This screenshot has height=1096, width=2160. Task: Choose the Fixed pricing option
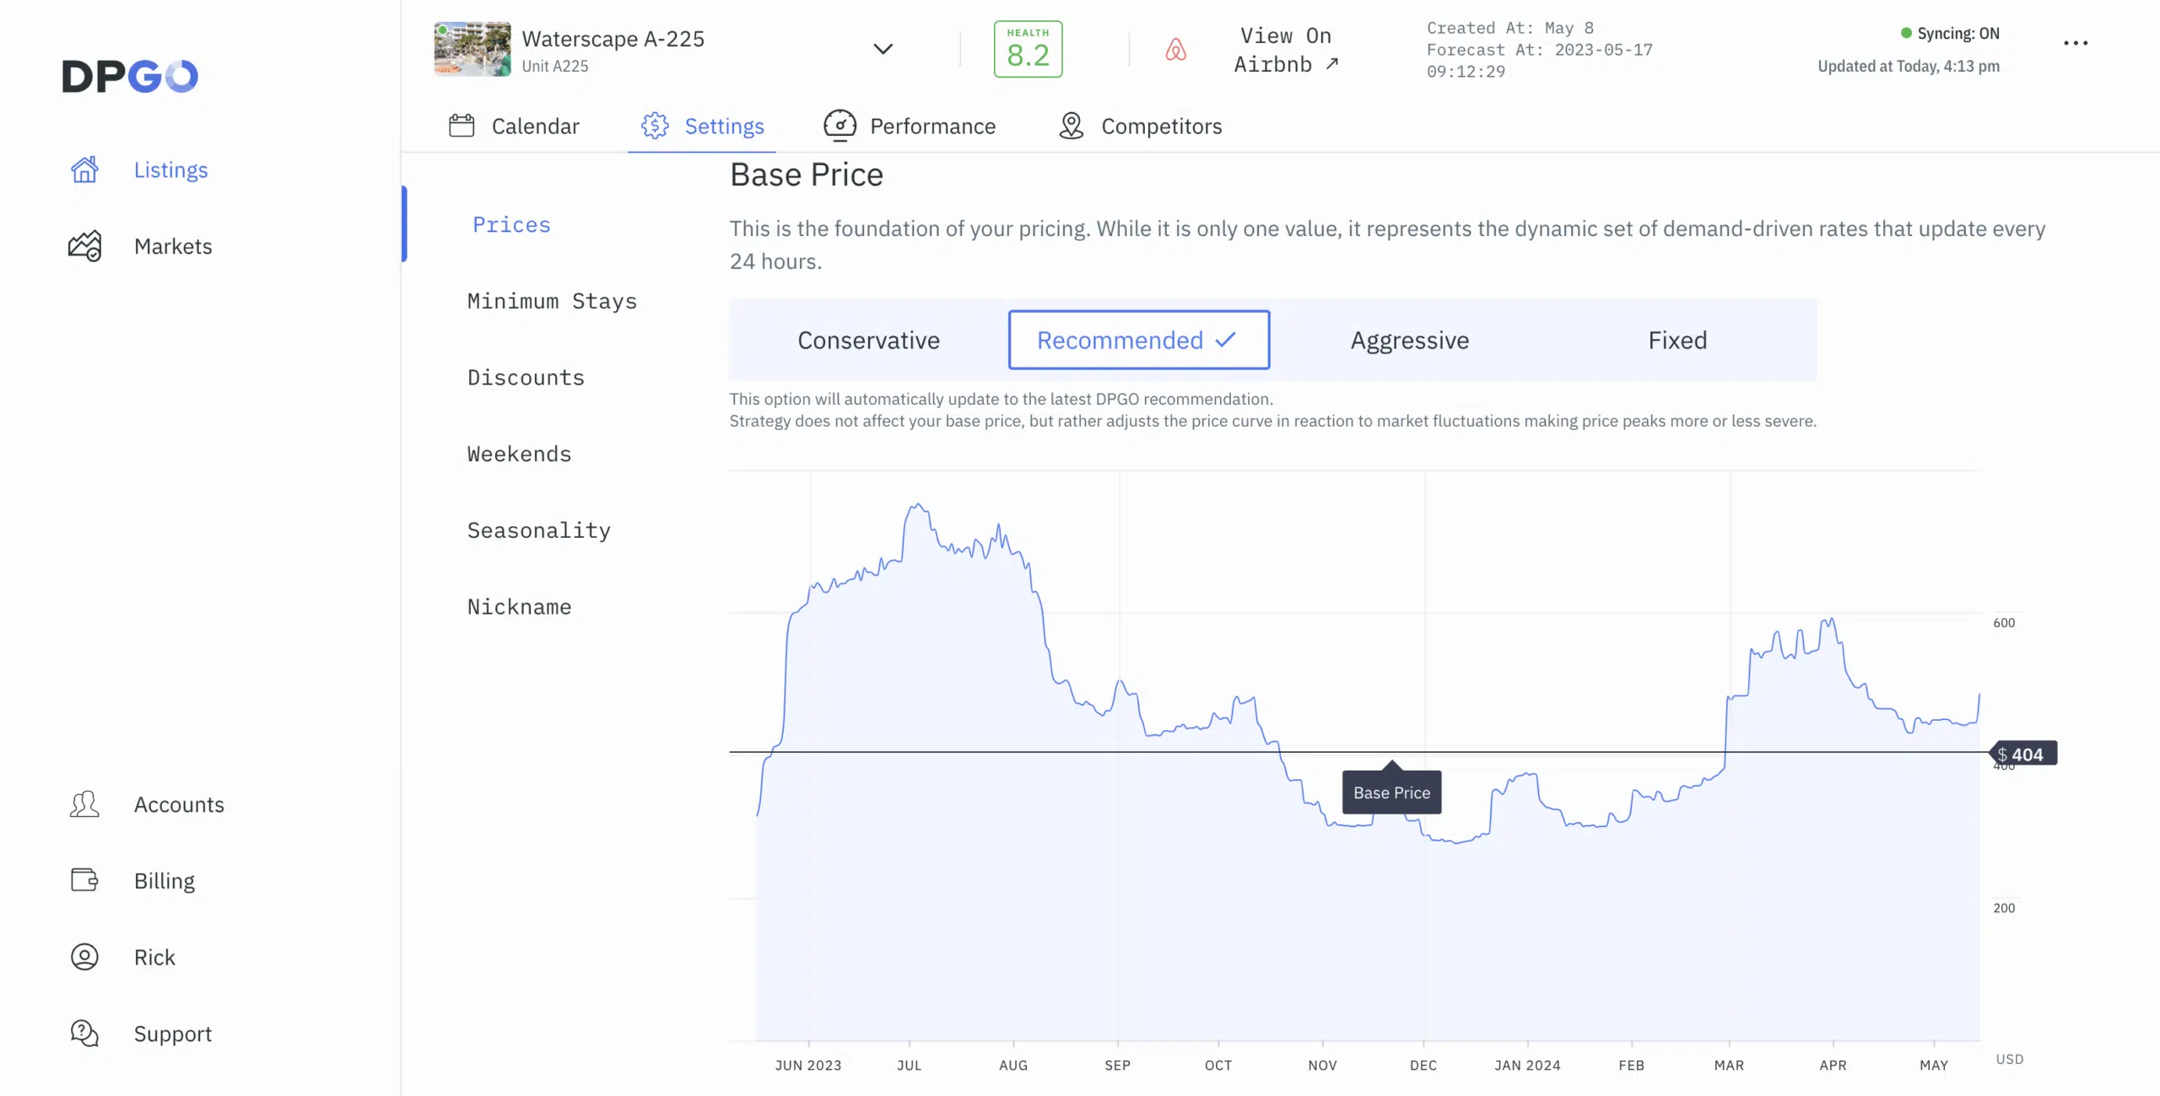point(1677,340)
